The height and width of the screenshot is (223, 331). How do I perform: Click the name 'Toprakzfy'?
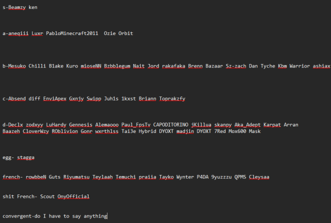tap(172, 98)
